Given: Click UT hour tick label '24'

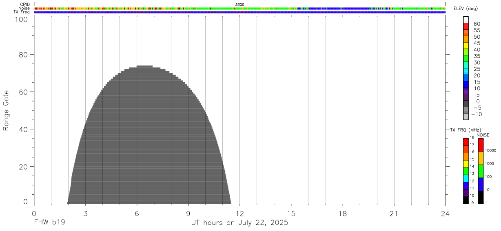Looking at the screenshot, I should coord(446,213).
